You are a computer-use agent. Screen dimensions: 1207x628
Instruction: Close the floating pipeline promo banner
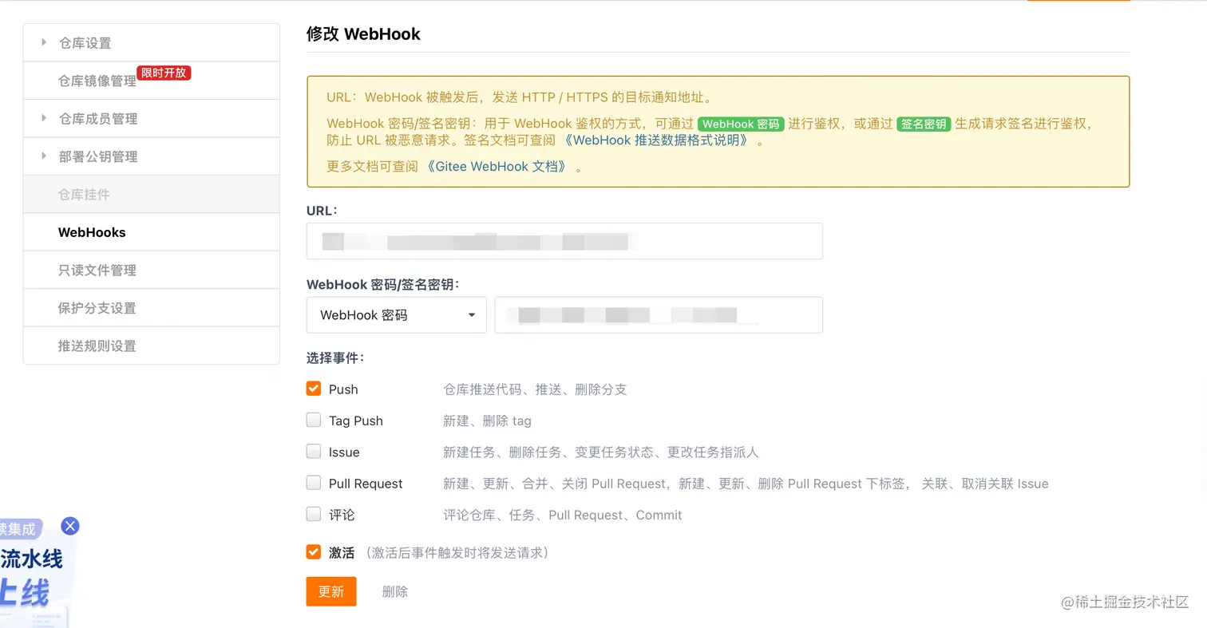(x=70, y=526)
